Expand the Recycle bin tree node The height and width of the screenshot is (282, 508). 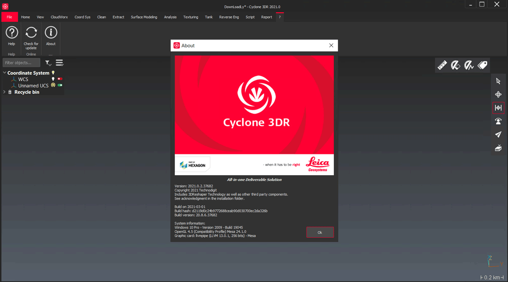[5, 92]
